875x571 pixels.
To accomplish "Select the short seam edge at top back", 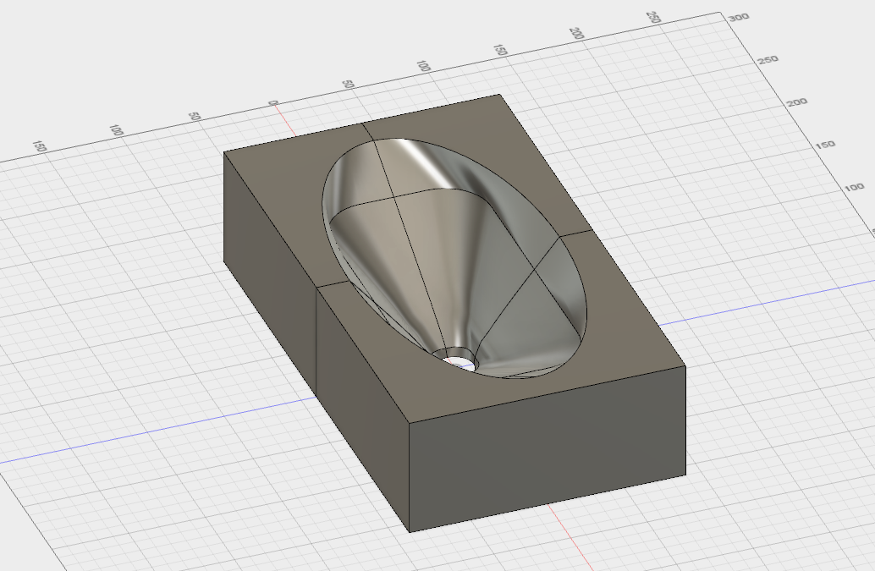I will point(369,131).
